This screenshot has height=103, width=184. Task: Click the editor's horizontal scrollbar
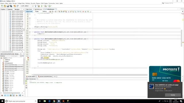pyautogui.click(x=90, y=75)
